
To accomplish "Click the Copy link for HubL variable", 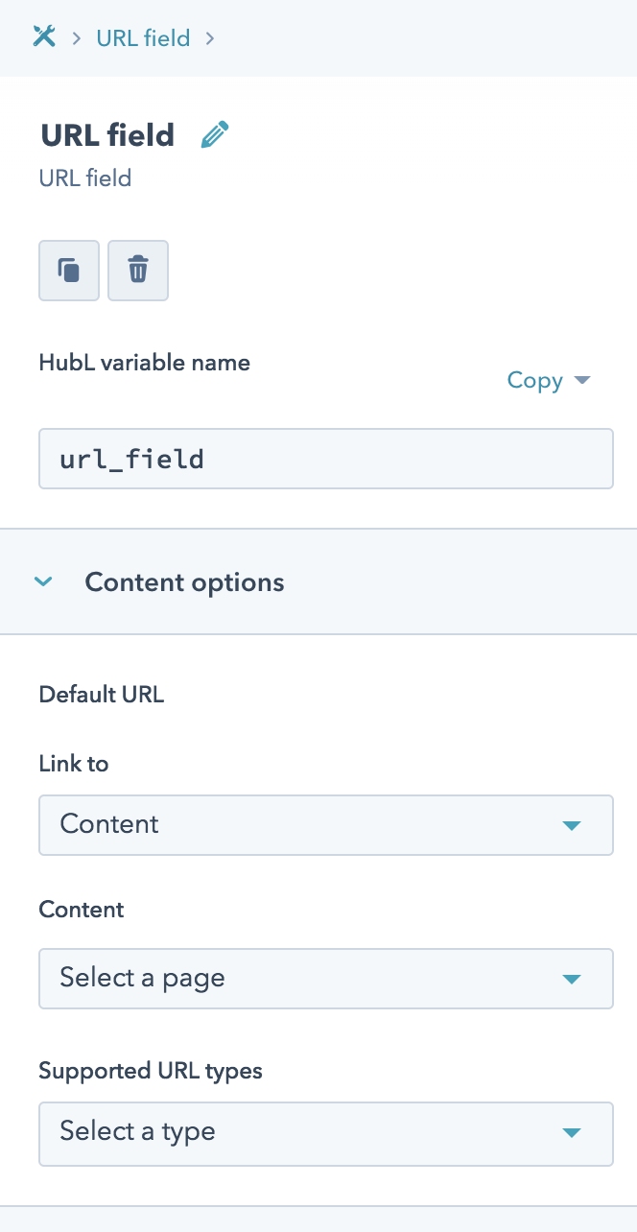I will (534, 380).
